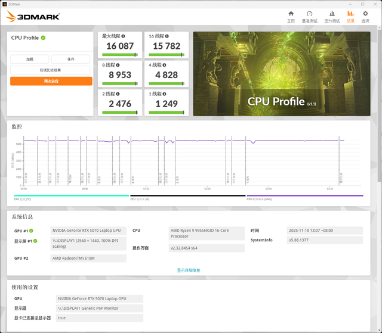382x333 pixels.
Task: Click the 8 953 score value
Action: (x=120, y=75)
